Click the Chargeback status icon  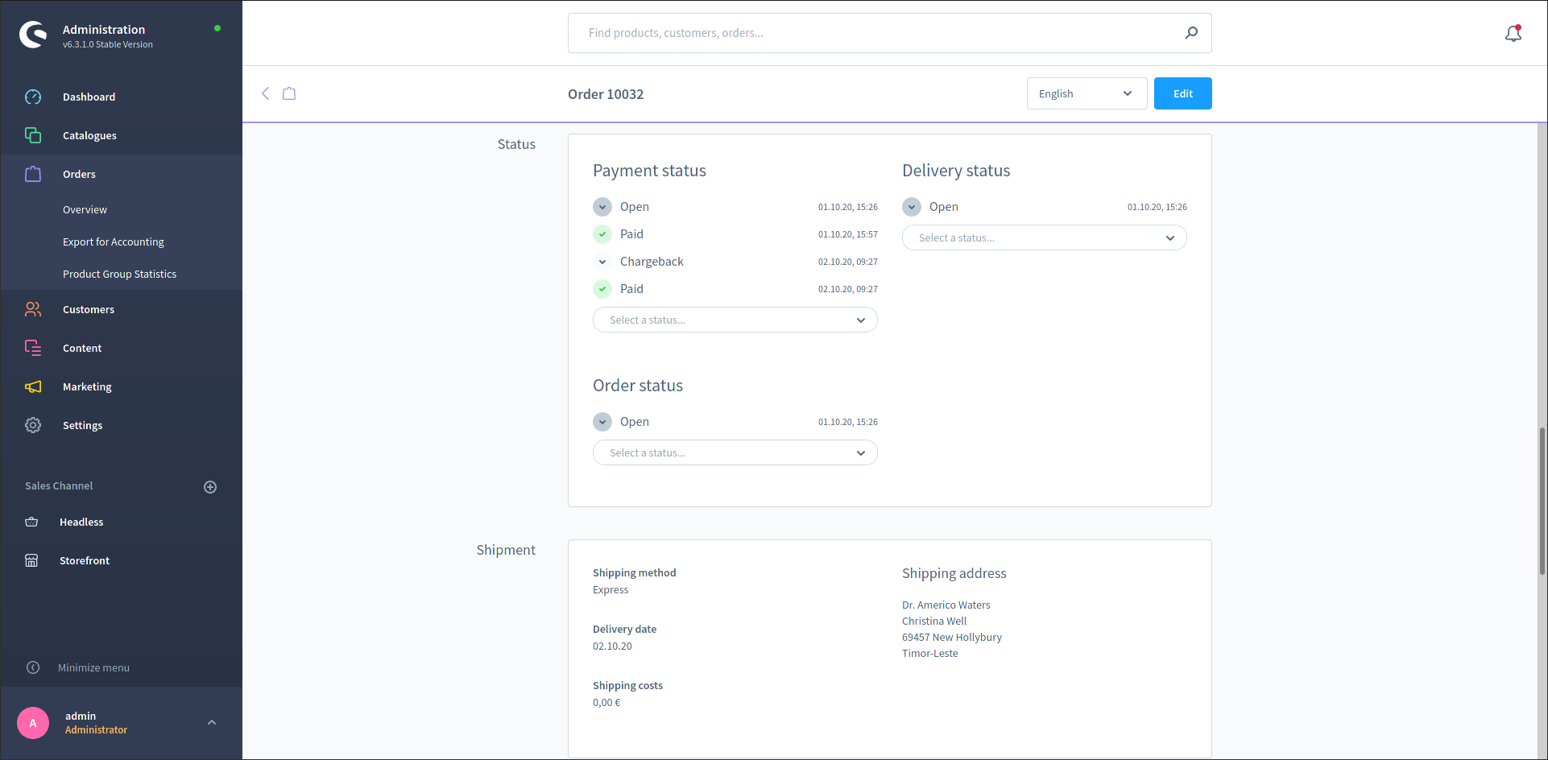click(602, 262)
